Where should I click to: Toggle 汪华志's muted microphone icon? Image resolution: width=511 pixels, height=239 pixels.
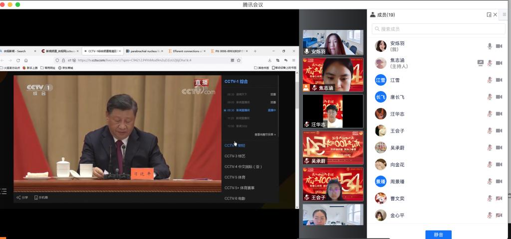[490, 114]
